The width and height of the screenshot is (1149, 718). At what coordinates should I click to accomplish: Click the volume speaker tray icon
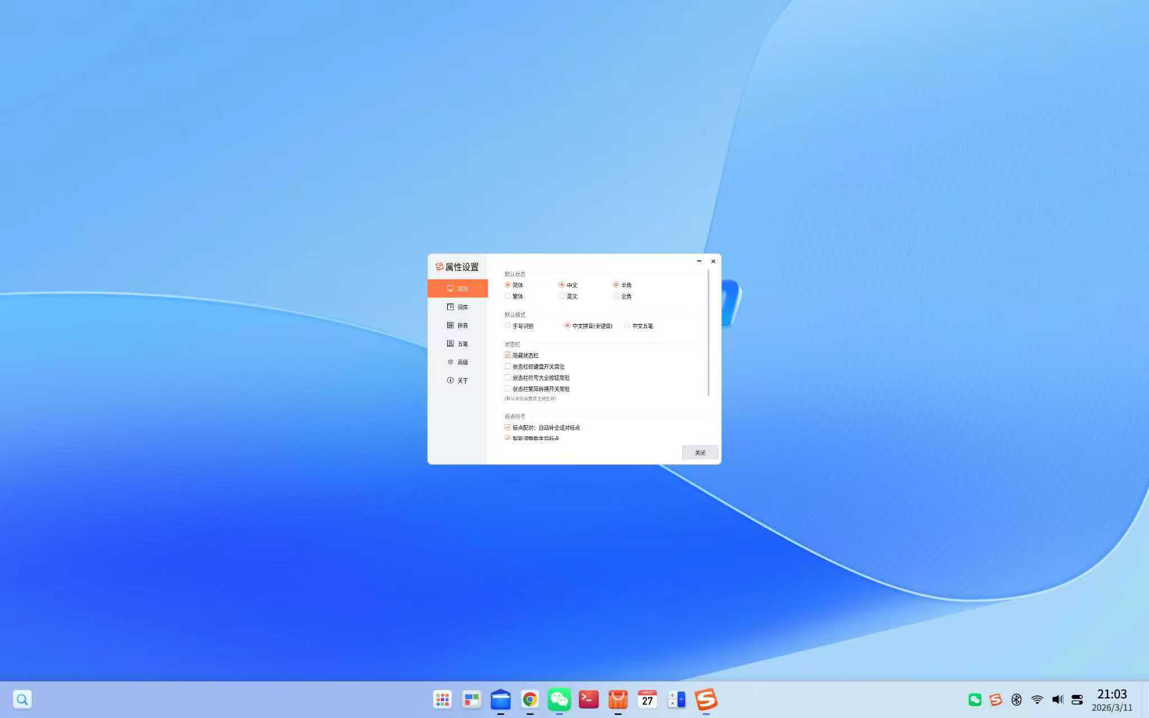1058,699
